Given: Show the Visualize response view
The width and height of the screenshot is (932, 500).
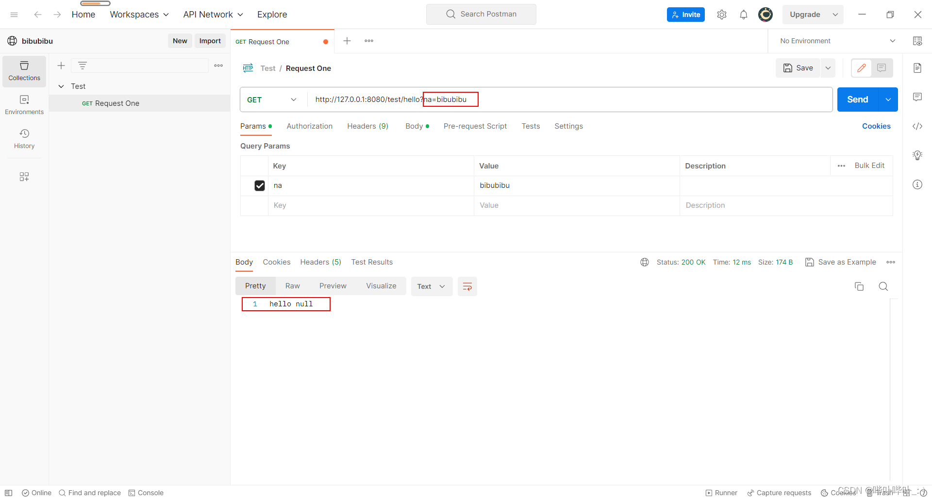Looking at the screenshot, I should tap(381, 286).
